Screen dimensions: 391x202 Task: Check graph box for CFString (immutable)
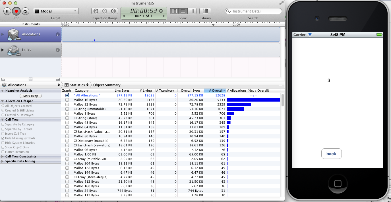[x=67, y=109]
